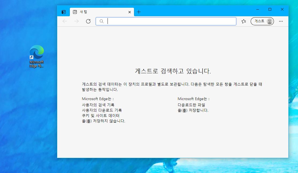The image size is (298, 173).
Task: Select the 새 탭 tab
Action: [102, 12]
